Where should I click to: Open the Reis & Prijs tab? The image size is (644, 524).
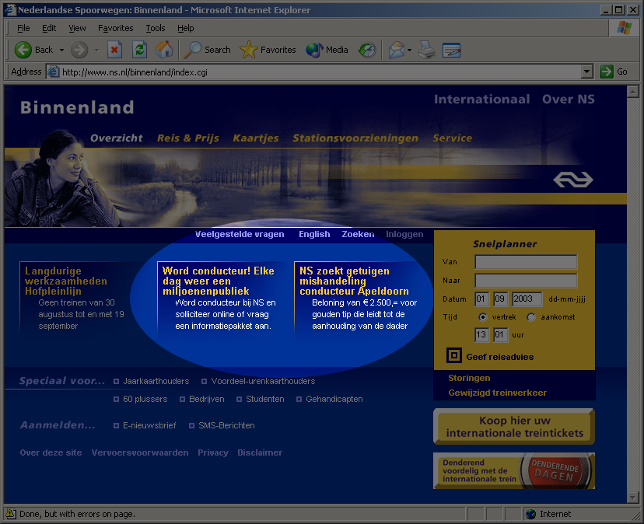(x=188, y=138)
